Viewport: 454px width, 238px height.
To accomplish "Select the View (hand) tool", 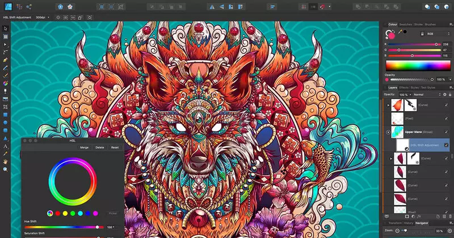I will (5, 161).
